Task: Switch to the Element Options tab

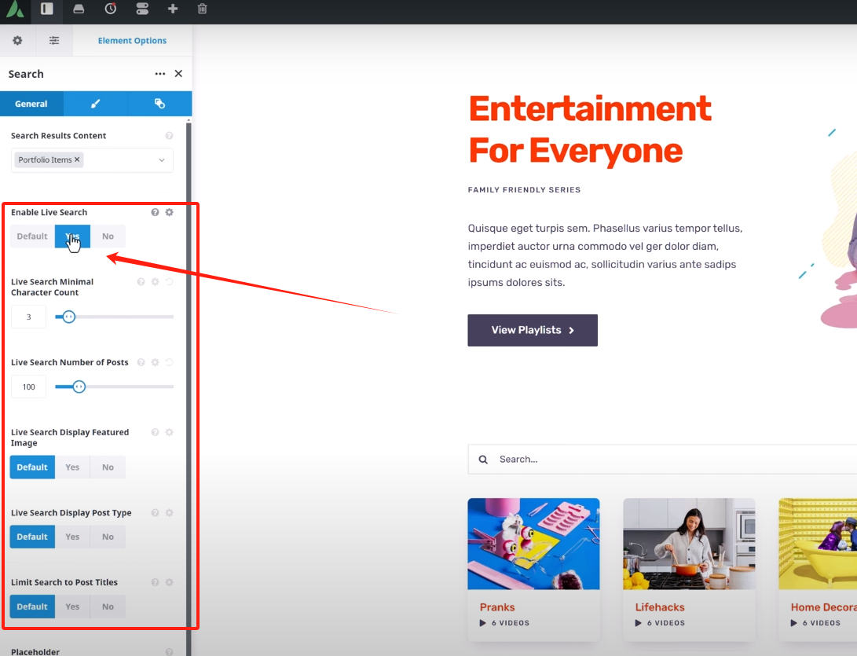Action: [x=132, y=40]
